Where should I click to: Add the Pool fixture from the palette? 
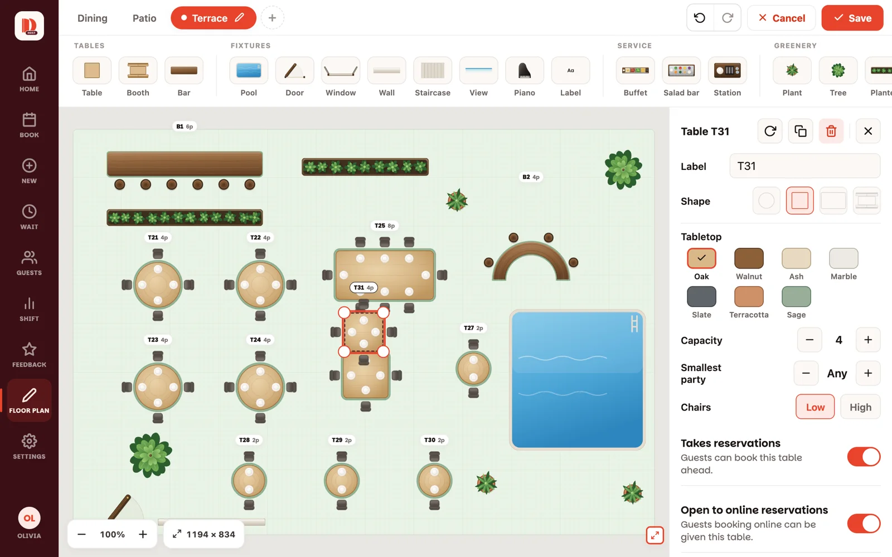coord(249,71)
